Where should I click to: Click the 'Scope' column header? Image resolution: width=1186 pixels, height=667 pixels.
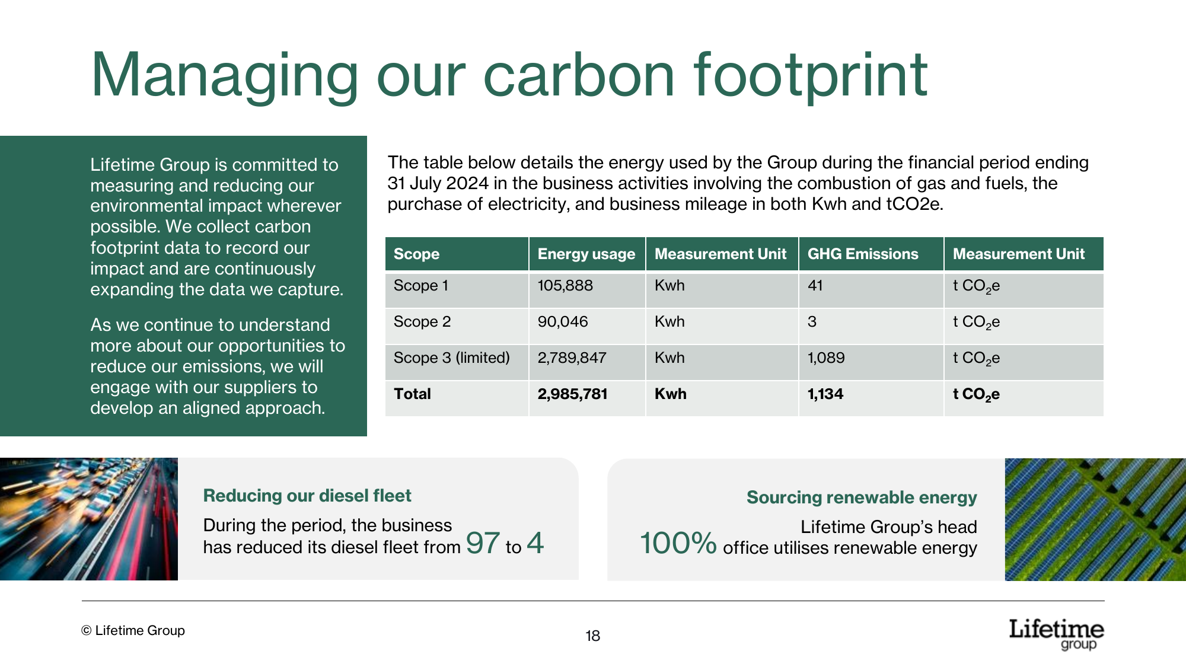(x=416, y=254)
